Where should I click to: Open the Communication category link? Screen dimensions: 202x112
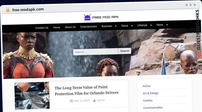click(x=153, y=108)
